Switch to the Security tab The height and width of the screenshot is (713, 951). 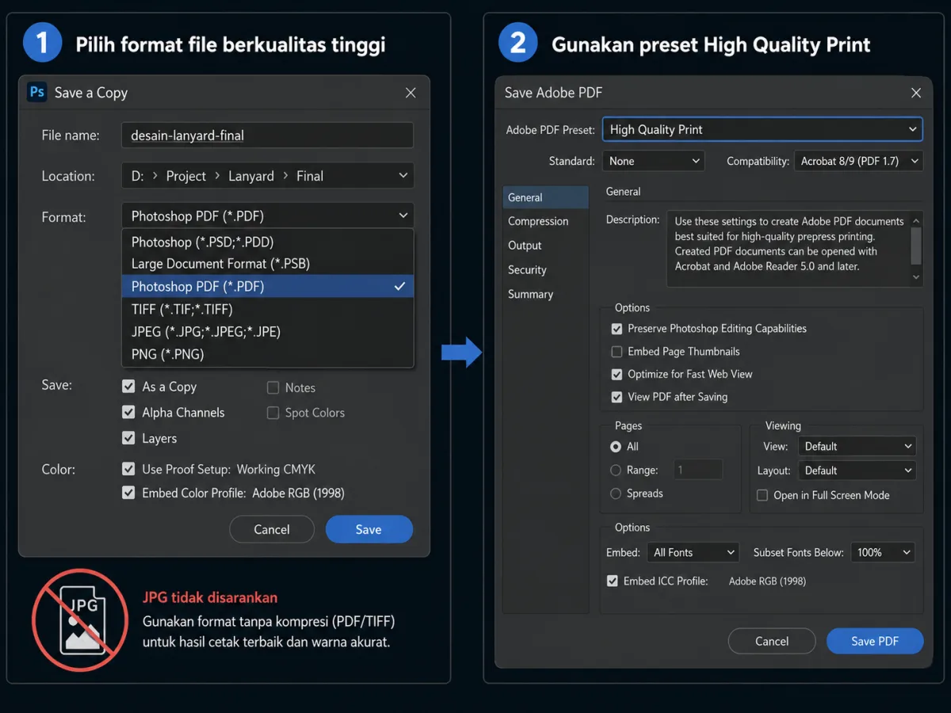pyautogui.click(x=546, y=269)
